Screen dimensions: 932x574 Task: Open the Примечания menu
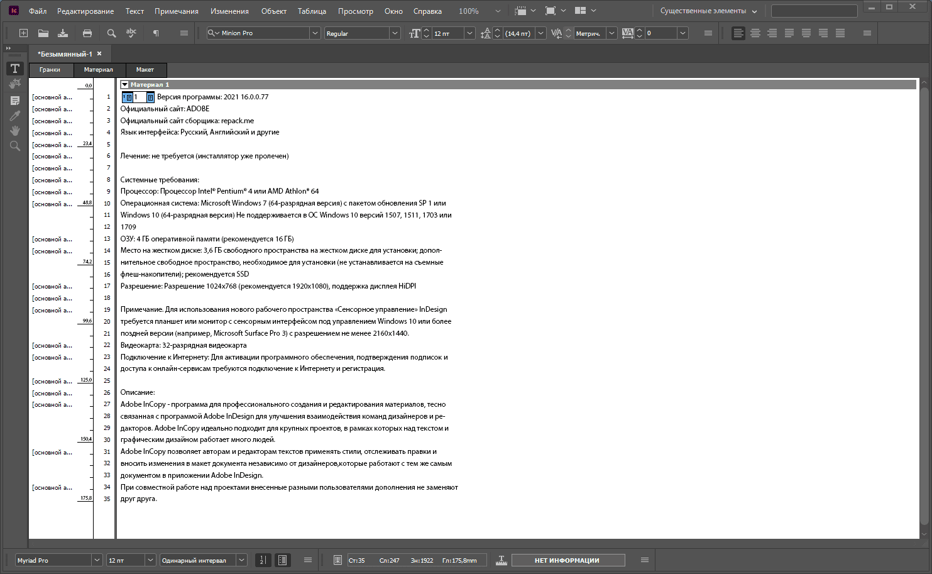coord(177,11)
